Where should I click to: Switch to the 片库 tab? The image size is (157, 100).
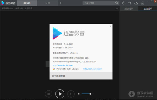48,3
